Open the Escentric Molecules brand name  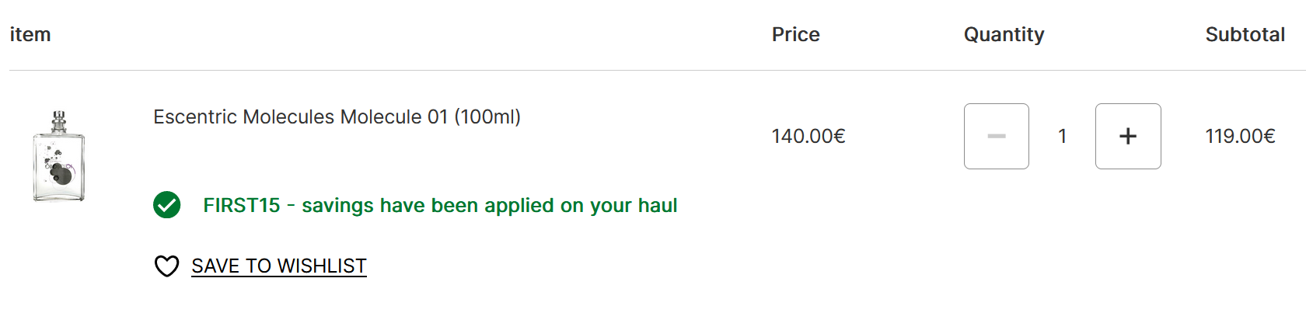[x=244, y=117]
